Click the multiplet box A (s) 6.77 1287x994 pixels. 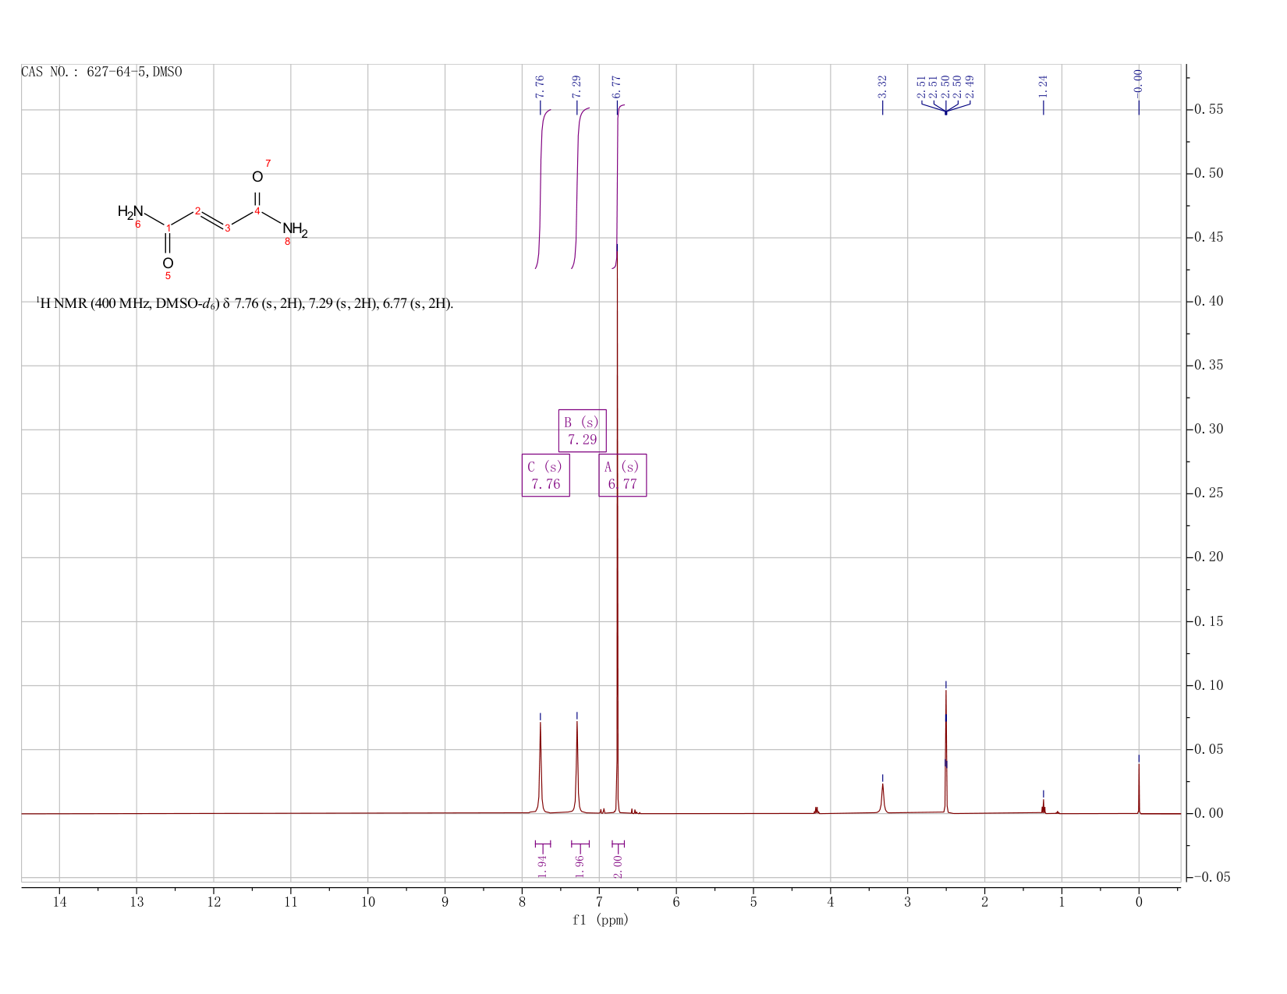click(x=622, y=475)
